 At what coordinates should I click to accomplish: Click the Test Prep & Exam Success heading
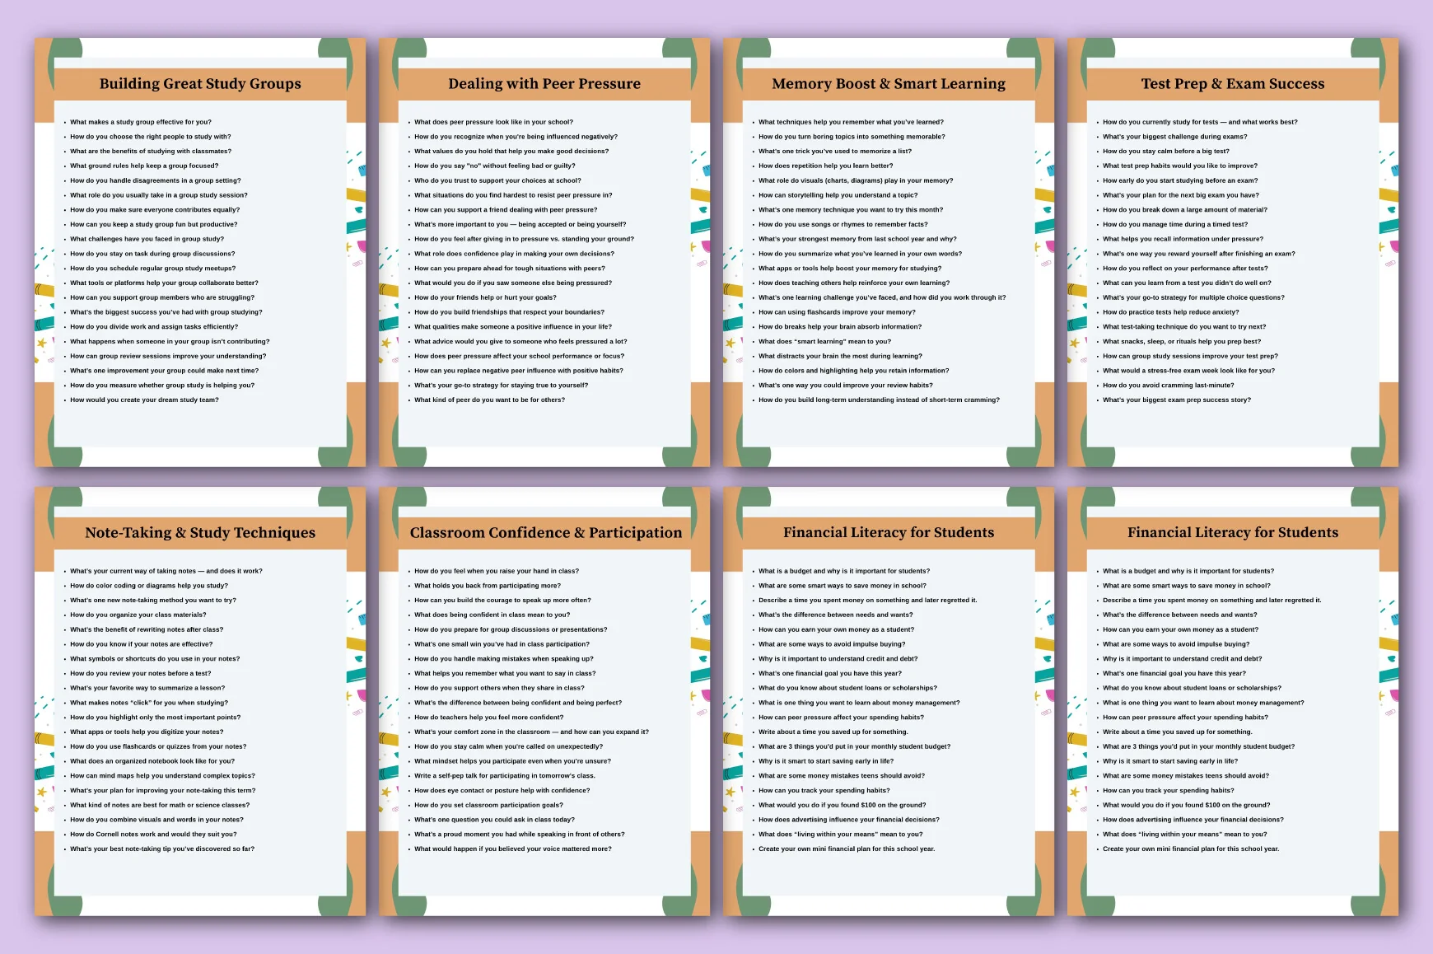(1233, 84)
